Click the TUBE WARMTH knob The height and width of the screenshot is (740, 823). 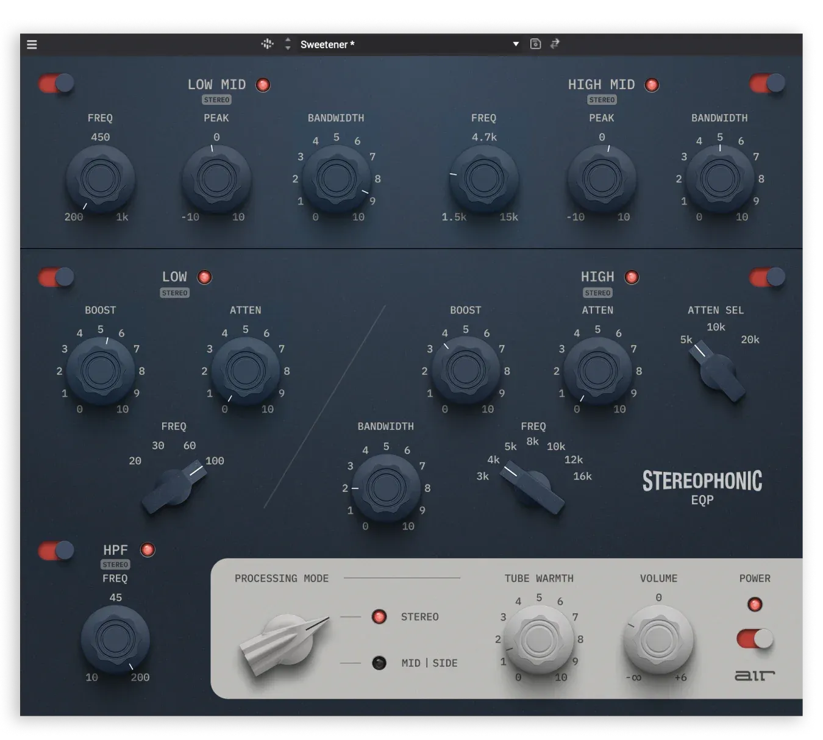point(539,639)
